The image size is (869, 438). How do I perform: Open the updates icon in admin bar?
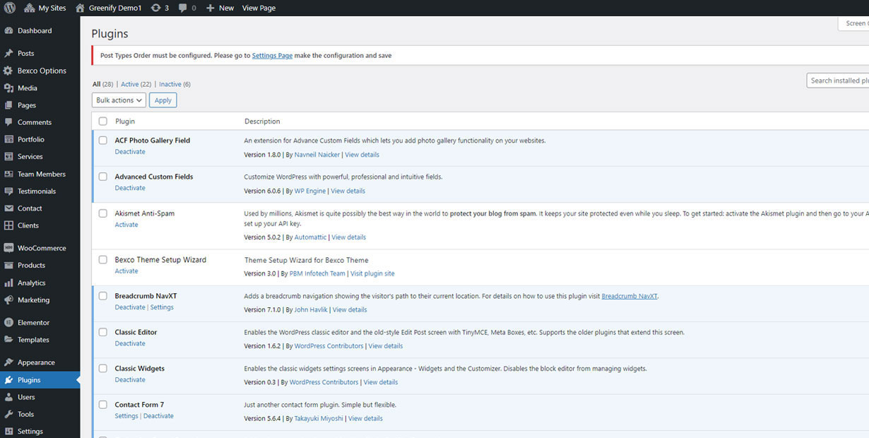click(x=156, y=8)
